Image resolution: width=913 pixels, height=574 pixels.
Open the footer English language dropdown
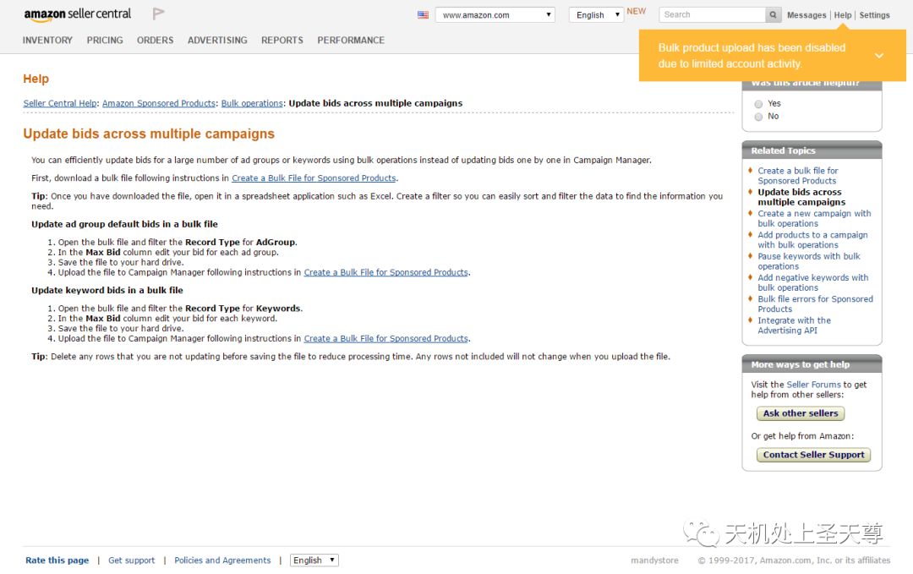[314, 560]
